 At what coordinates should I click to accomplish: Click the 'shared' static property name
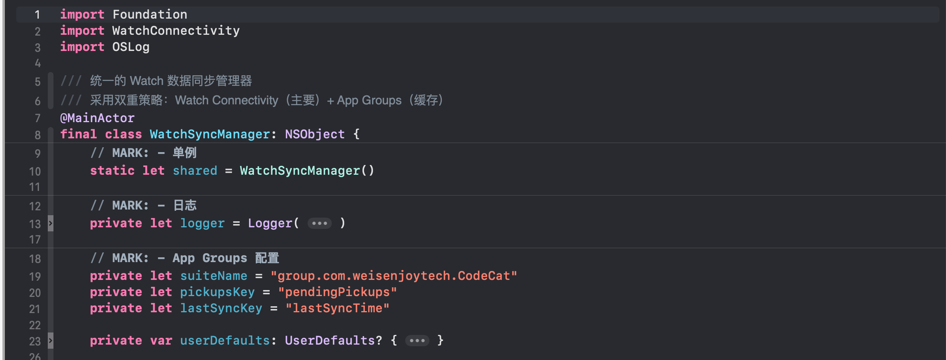[195, 171]
